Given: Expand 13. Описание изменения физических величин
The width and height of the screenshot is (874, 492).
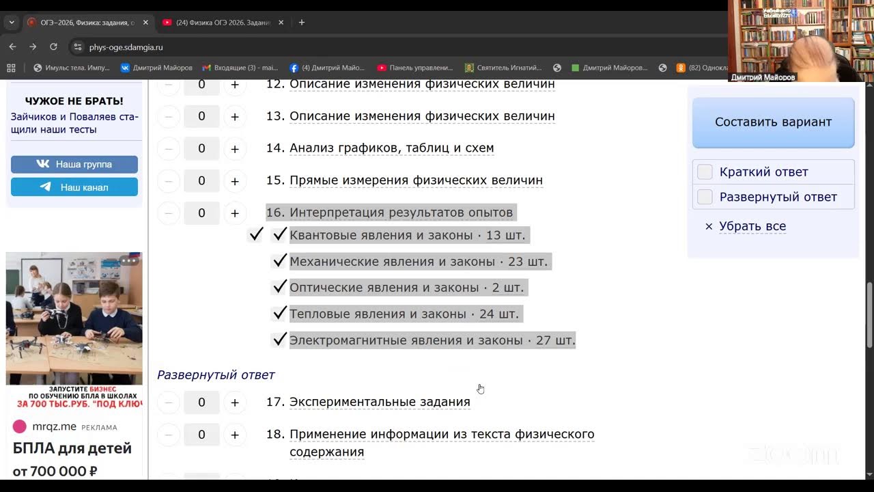Looking at the screenshot, I should 422,116.
